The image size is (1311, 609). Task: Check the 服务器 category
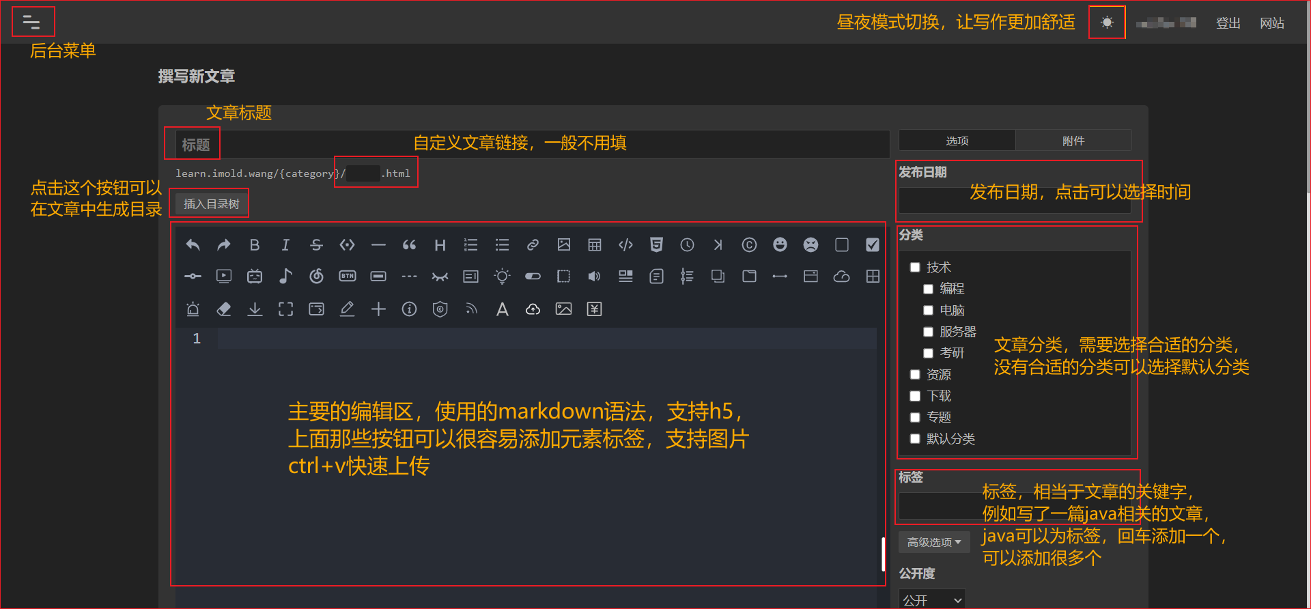(x=928, y=332)
